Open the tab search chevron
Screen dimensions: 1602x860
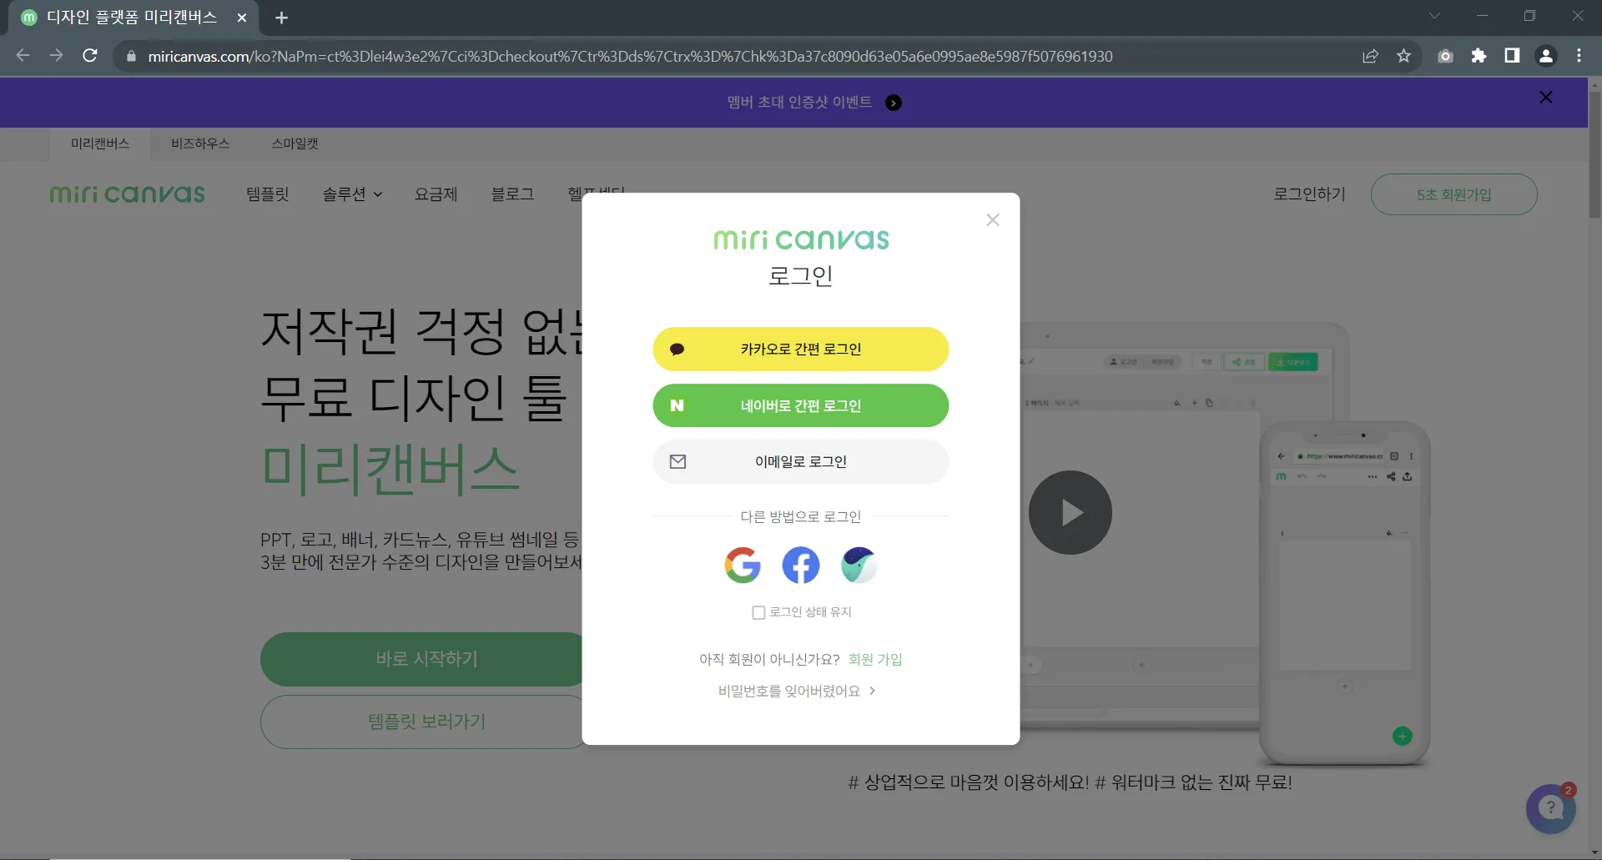[x=1434, y=16]
